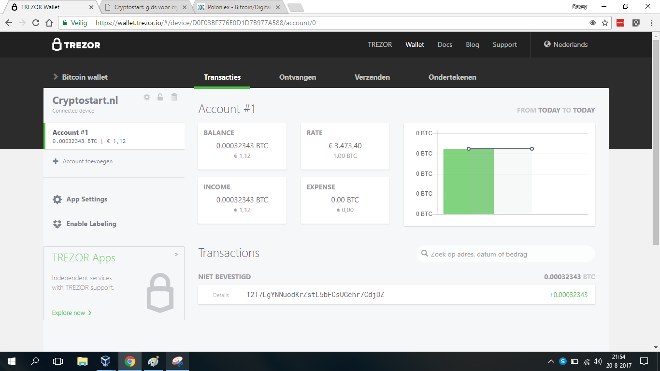The width and height of the screenshot is (660, 371).
Task: Open a new browser tab
Action: click(295, 8)
